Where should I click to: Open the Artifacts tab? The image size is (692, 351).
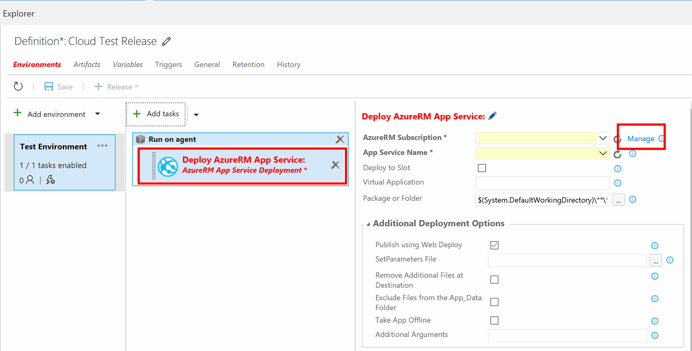[87, 64]
